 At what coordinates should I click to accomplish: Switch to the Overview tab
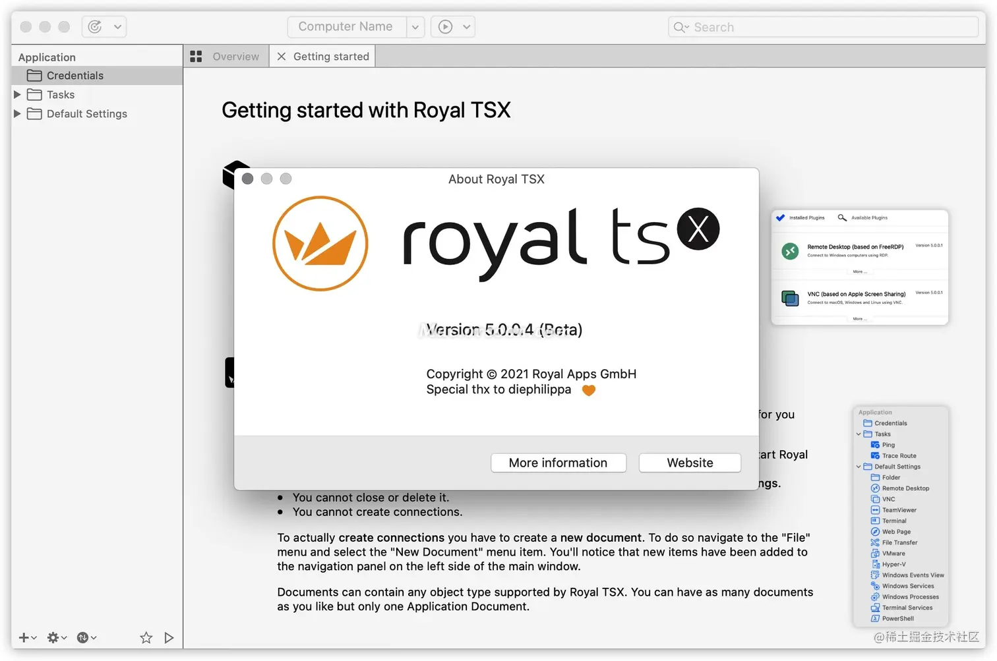tap(226, 57)
